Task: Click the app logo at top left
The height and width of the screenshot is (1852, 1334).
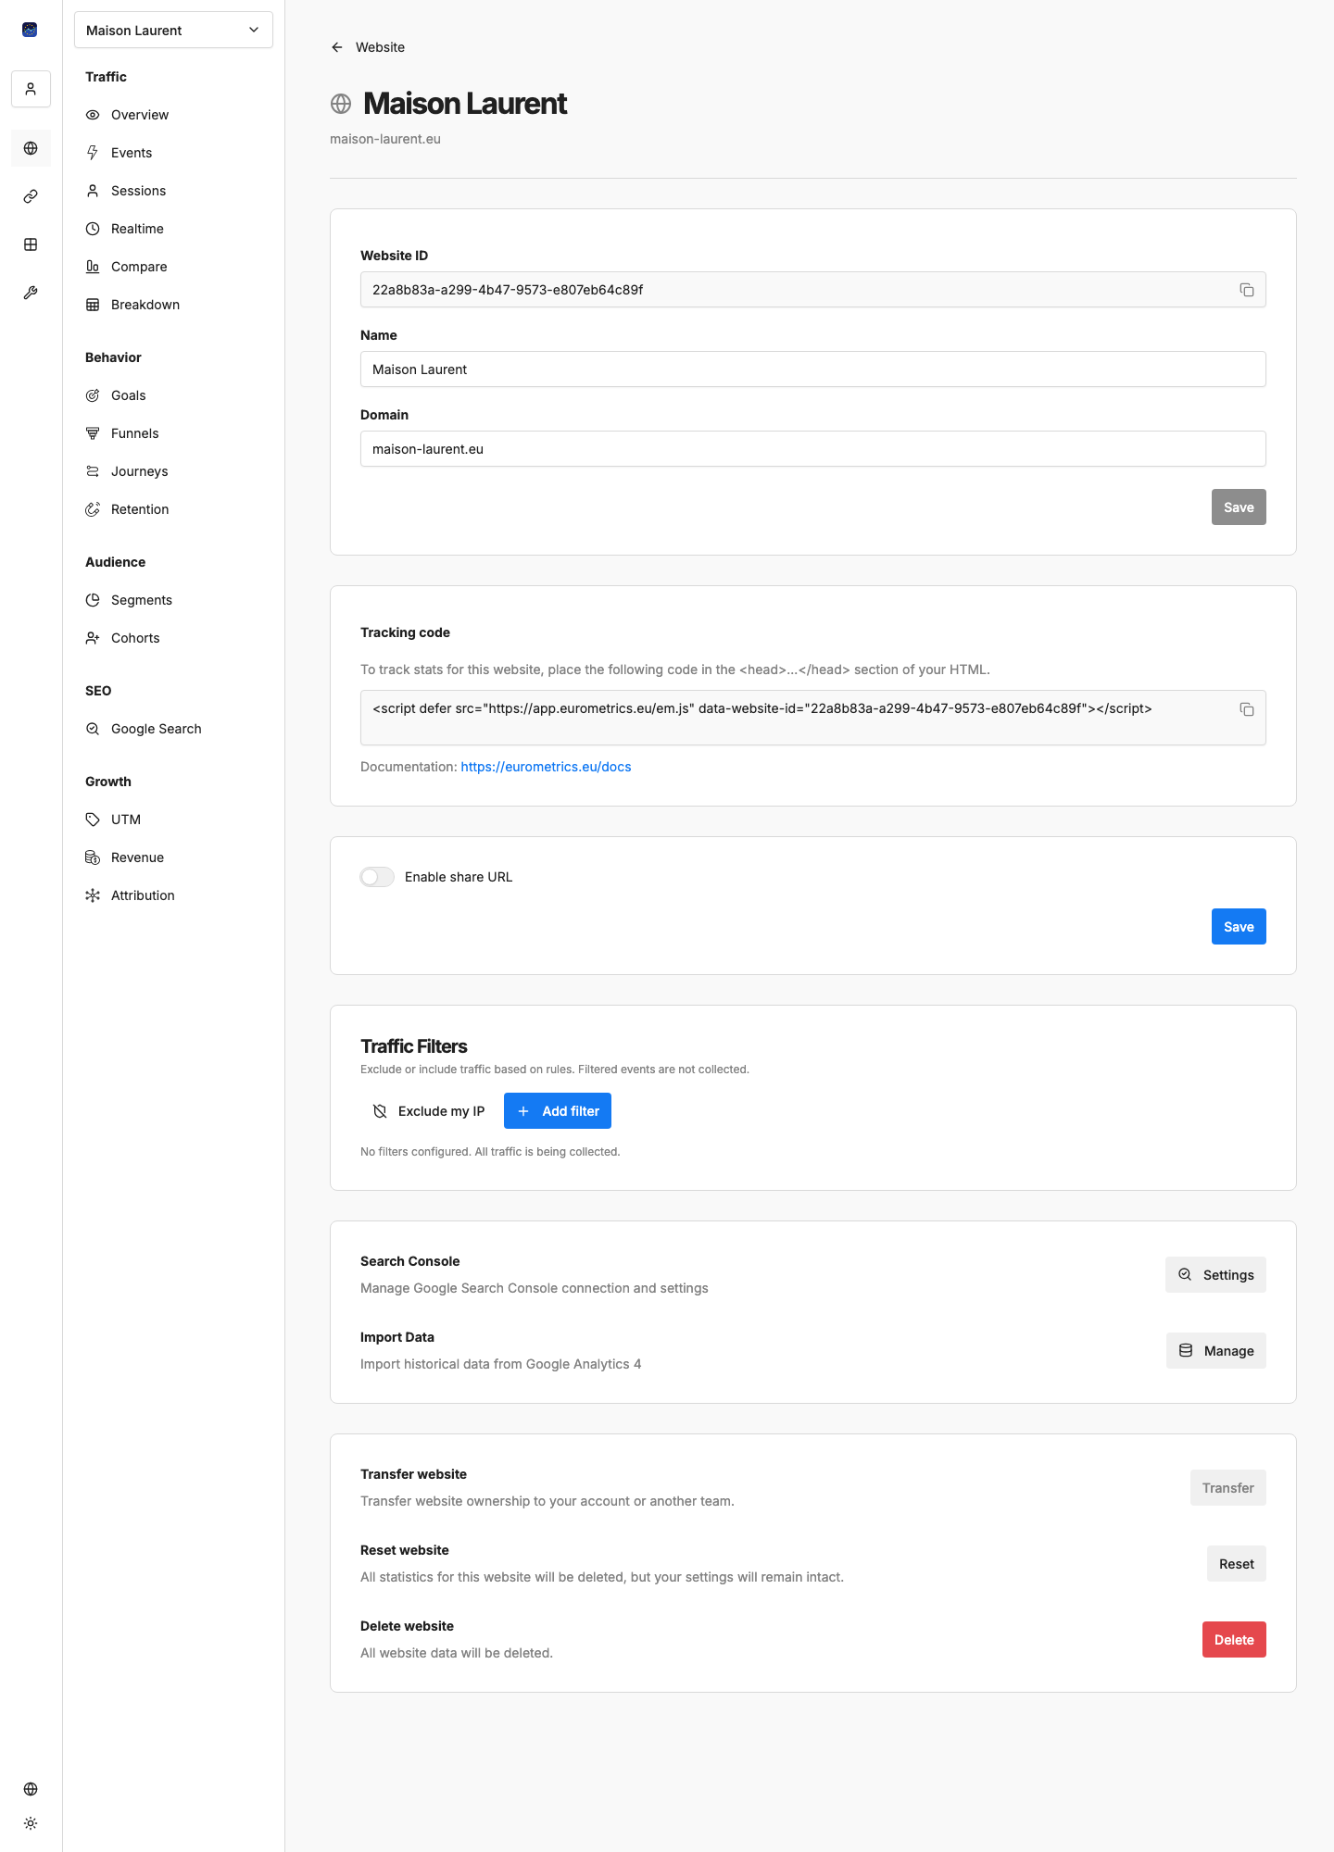Action: click(30, 30)
